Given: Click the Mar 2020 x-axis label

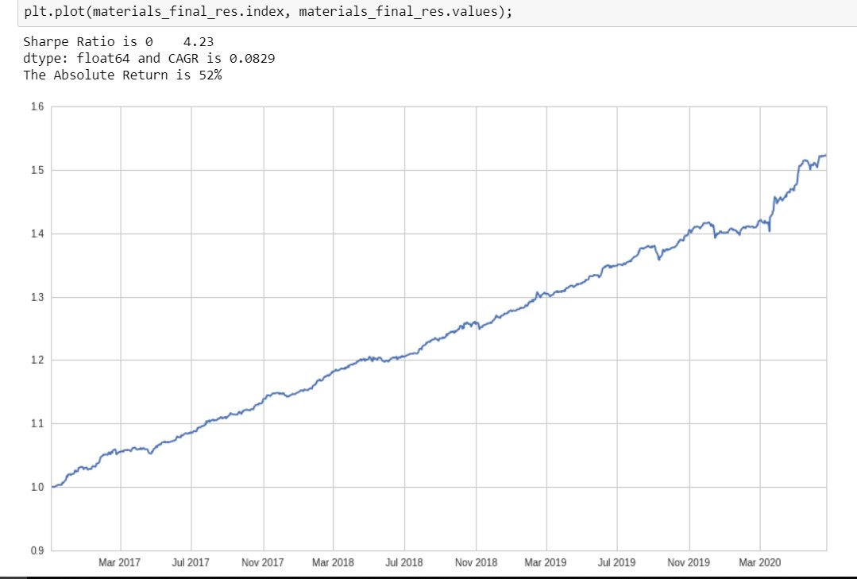Looking at the screenshot, I should 759,562.
